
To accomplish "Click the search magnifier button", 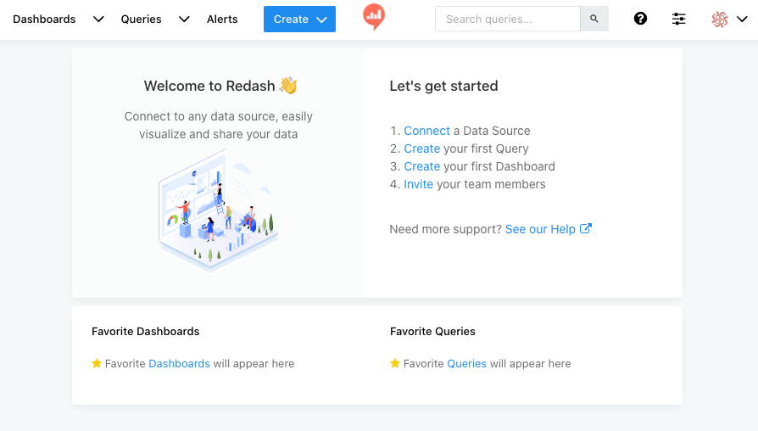I will (594, 19).
